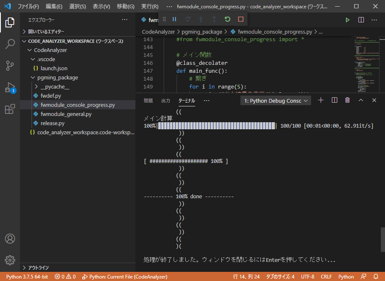Image resolution: width=385 pixels, height=281 pixels.
Task: Open fwmodule_general.py file
Action: [x=78, y=114]
